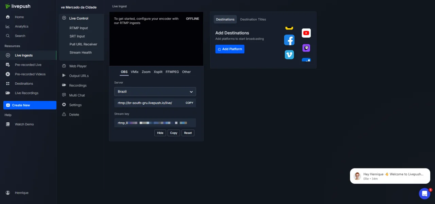Screen dimensions: 435x204
Task: Click the Recordings camera icon
Action: point(64,85)
